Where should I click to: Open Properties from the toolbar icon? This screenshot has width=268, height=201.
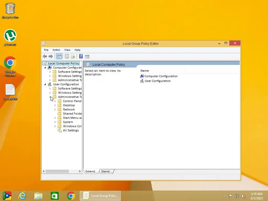[x=67, y=57]
